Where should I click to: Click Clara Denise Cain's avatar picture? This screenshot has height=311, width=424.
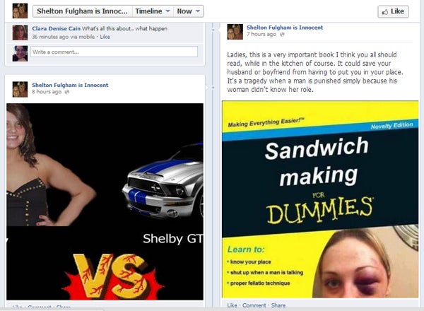pyautogui.click(x=20, y=33)
